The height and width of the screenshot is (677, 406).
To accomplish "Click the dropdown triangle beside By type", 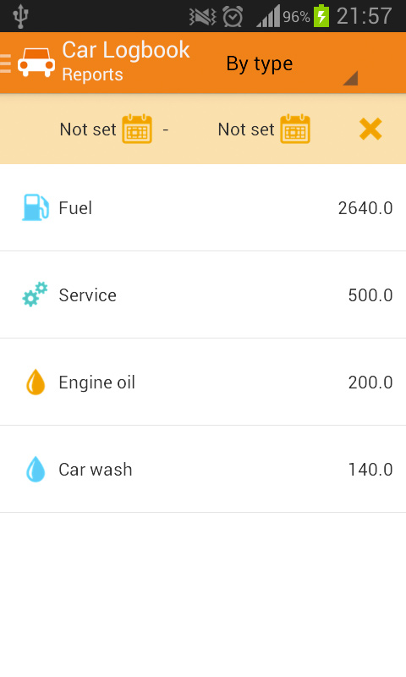I will click(350, 78).
